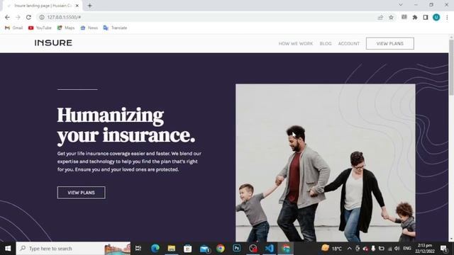This screenshot has width=454, height=255.
Task: Switch to active Chrome window on taskbar
Action: [x=286, y=249]
